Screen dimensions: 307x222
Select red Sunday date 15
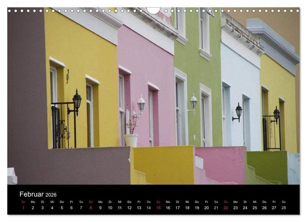coord(158,208)
